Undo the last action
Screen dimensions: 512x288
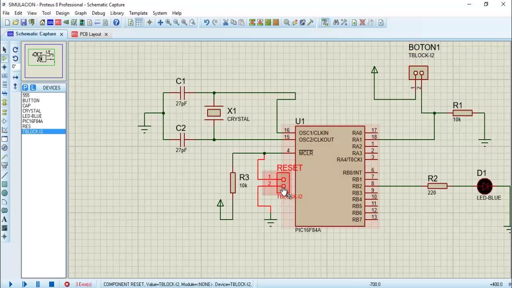click(206, 22)
